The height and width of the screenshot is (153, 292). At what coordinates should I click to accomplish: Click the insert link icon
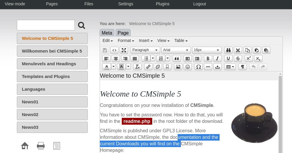[148, 67]
